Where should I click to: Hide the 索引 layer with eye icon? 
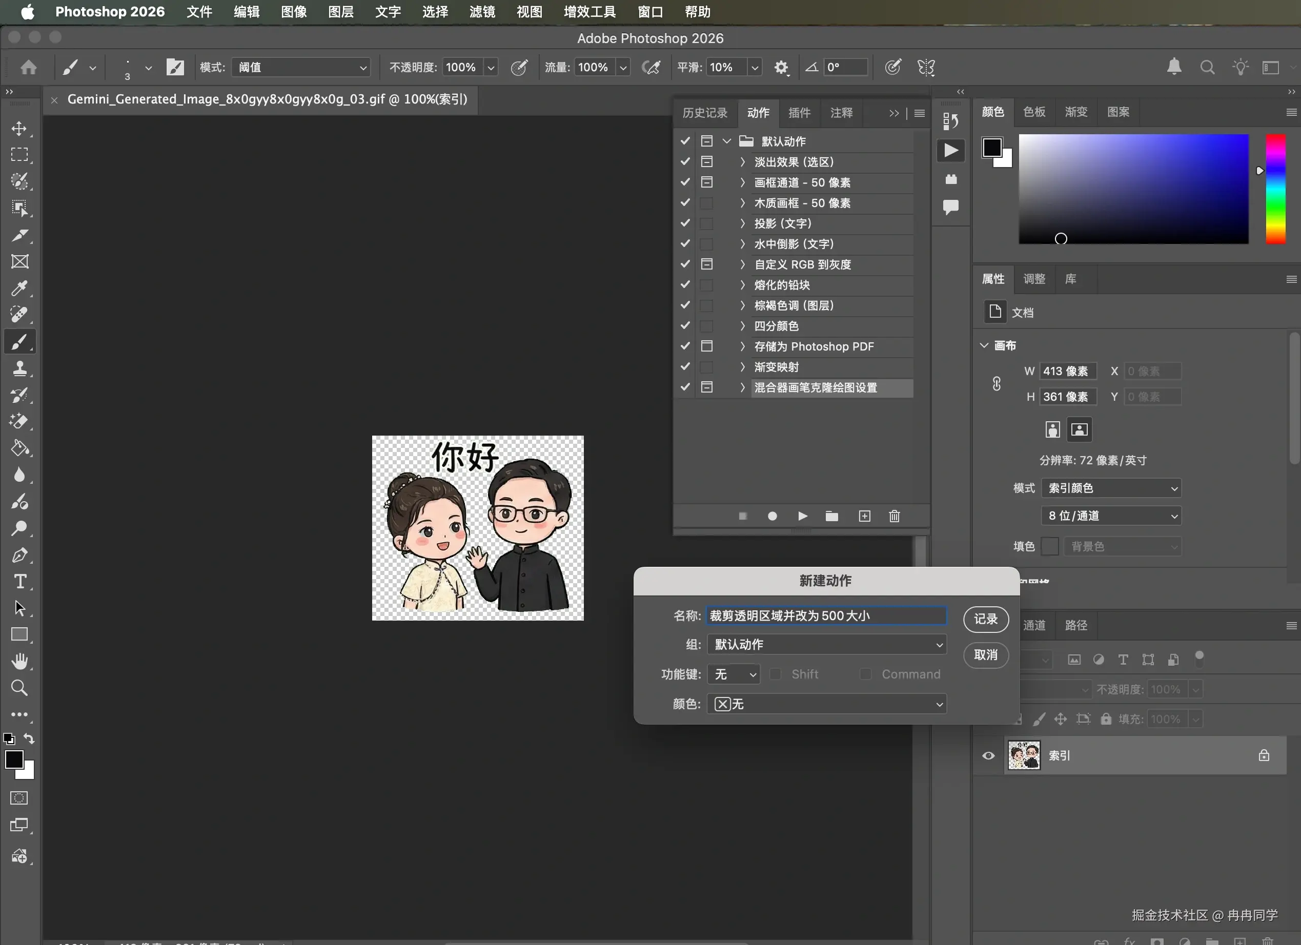point(988,756)
